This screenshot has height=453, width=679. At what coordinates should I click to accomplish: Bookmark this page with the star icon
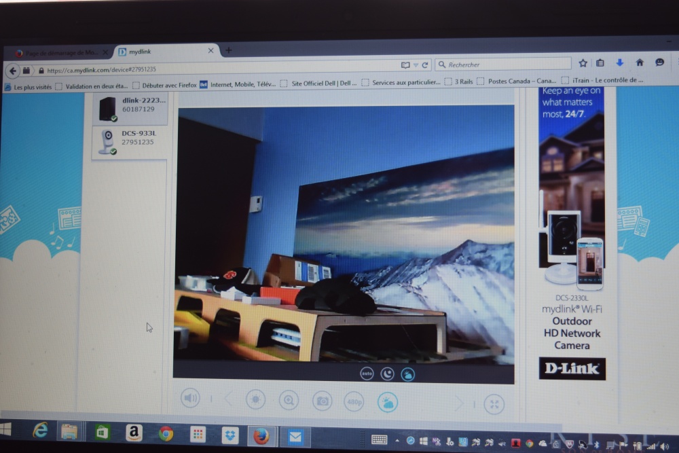coord(583,63)
